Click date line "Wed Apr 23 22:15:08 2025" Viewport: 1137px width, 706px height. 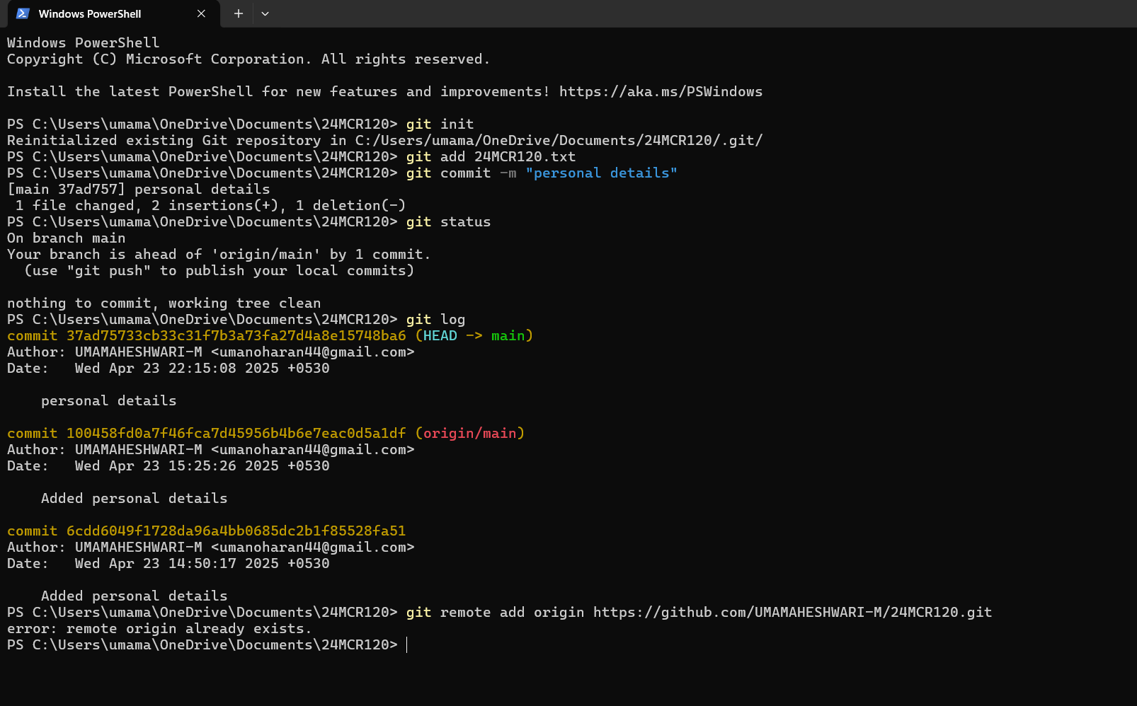168,369
